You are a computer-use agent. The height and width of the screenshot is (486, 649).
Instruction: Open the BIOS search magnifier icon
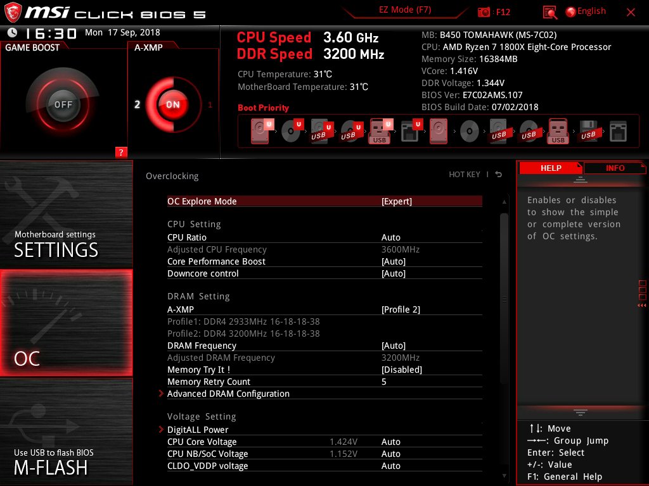(549, 13)
